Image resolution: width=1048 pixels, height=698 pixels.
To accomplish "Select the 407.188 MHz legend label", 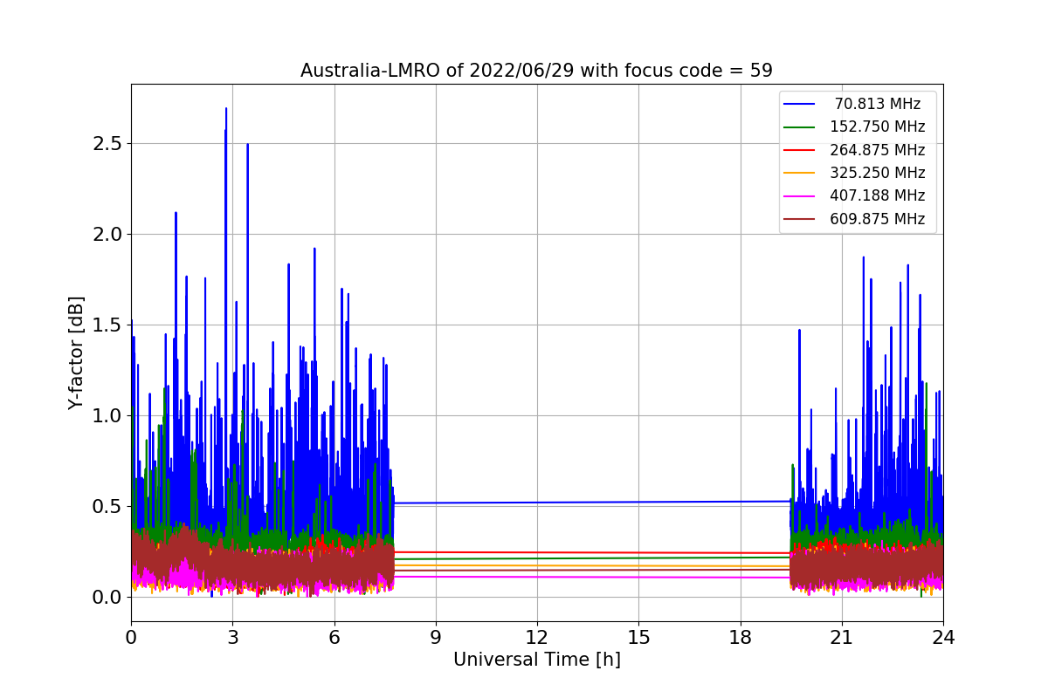I will click(878, 195).
